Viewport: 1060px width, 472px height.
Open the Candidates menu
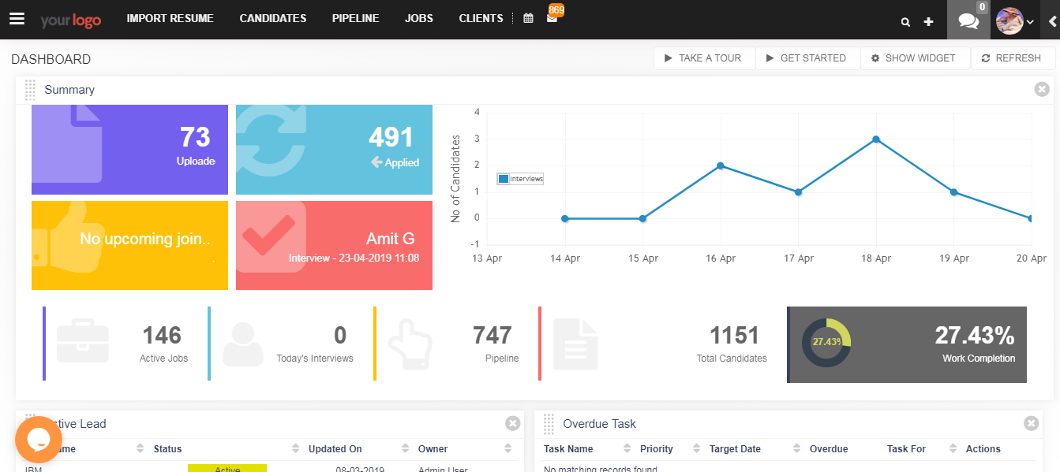click(272, 19)
